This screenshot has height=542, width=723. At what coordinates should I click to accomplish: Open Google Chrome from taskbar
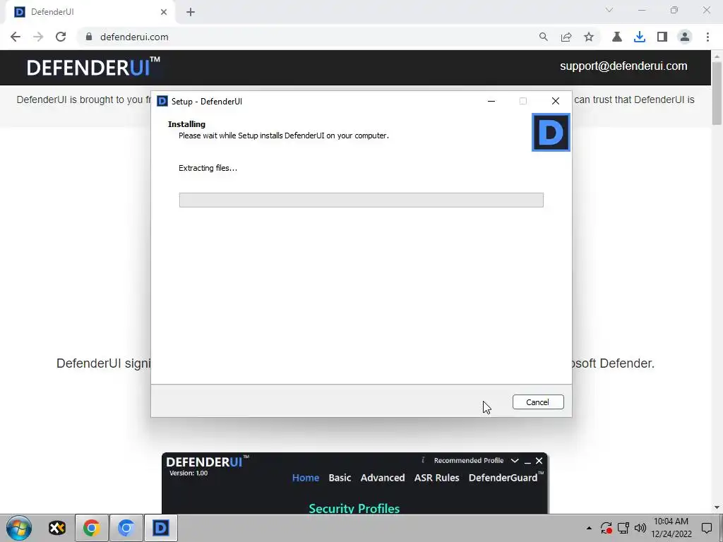point(91,528)
